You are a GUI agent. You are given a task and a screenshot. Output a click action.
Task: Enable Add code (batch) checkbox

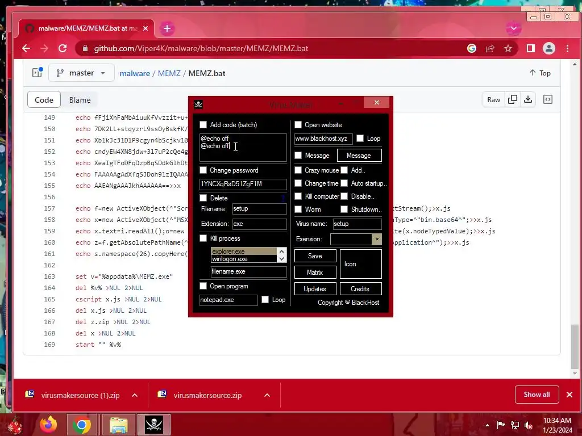pyautogui.click(x=203, y=124)
